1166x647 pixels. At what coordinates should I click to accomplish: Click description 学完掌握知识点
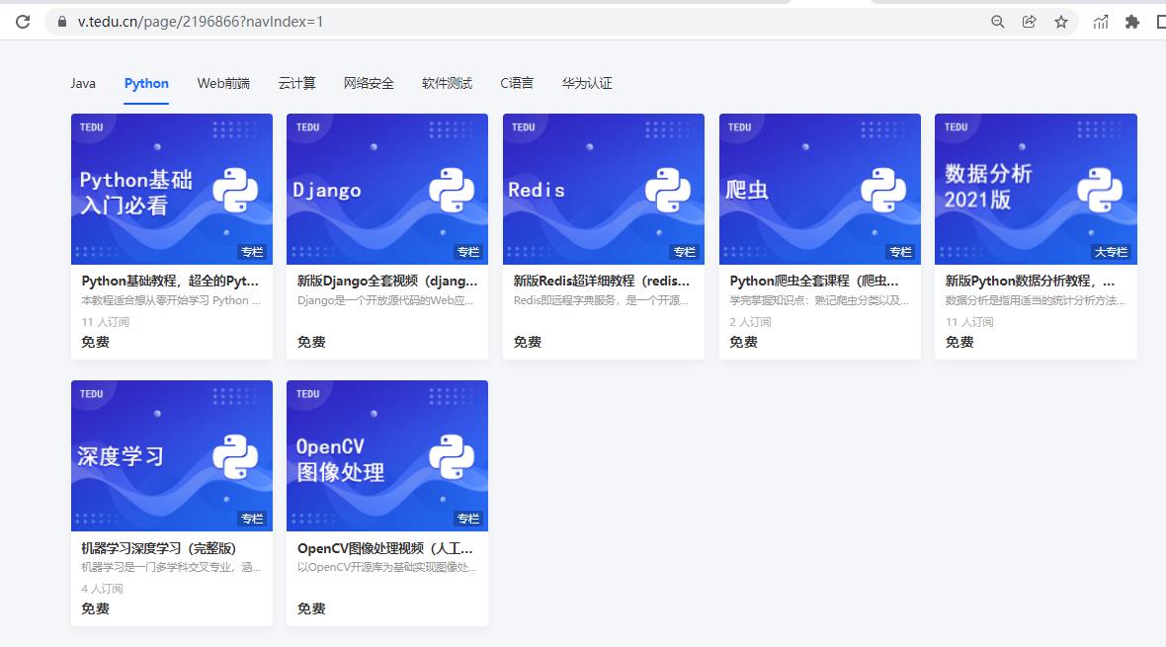tap(819, 300)
